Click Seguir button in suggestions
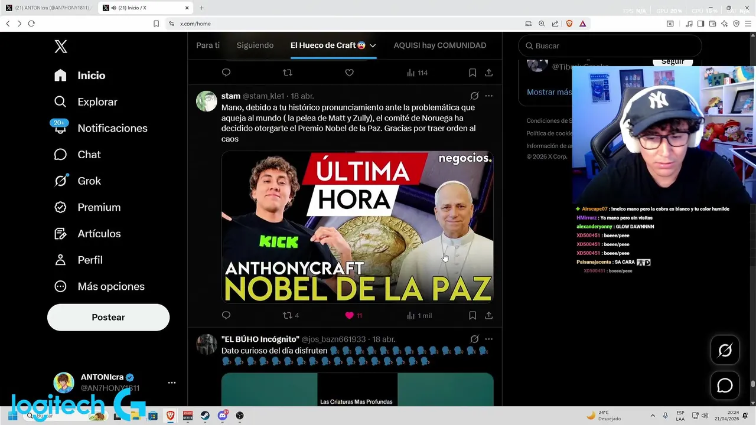The width and height of the screenshot is (756, 425). (672, 61)
